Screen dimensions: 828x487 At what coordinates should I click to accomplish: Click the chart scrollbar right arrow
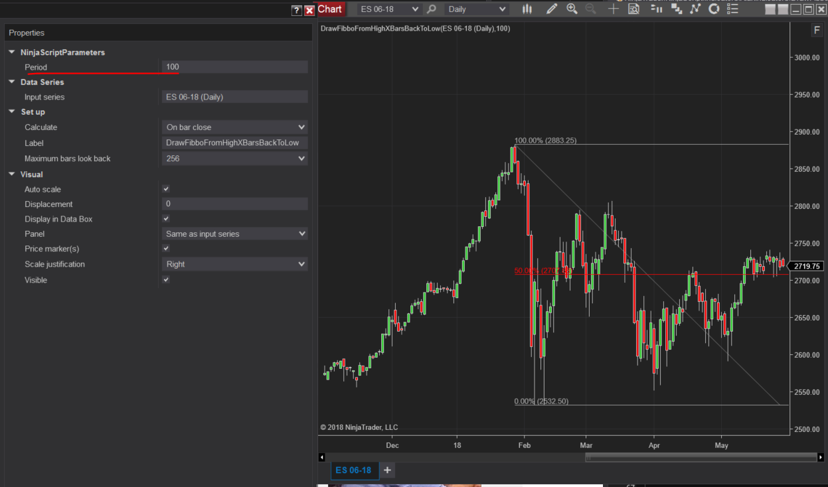822,457
